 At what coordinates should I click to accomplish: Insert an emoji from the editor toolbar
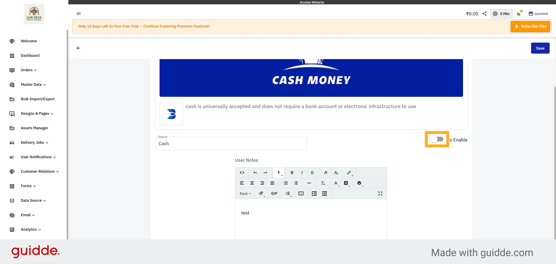[x=359, y=183]
